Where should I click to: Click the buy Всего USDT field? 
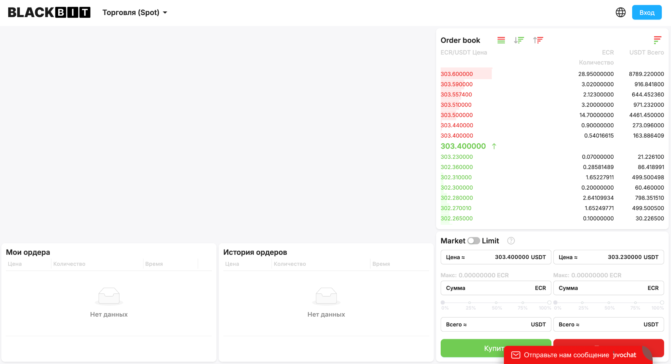tap(496, 324)
